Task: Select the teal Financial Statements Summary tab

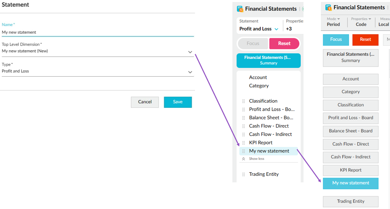Action: point(268,60)
